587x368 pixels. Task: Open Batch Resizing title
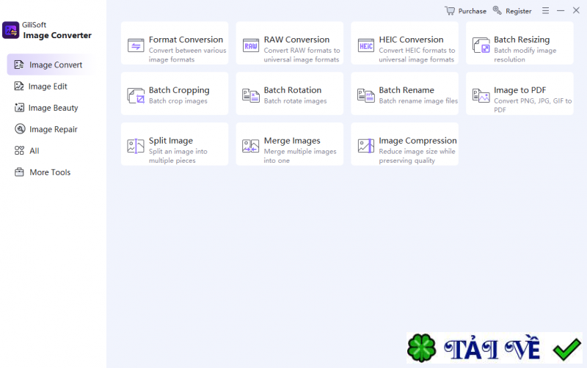(522, 40)
